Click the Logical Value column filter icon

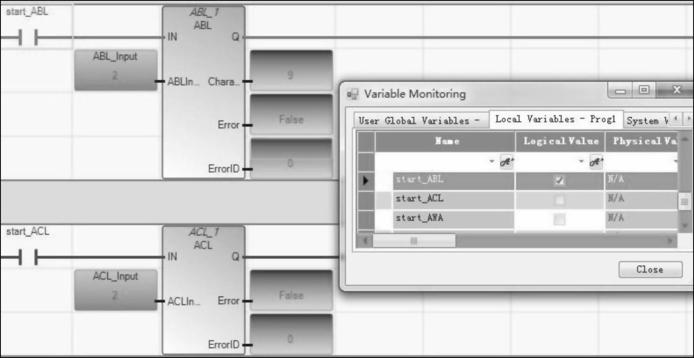[596, 162]
